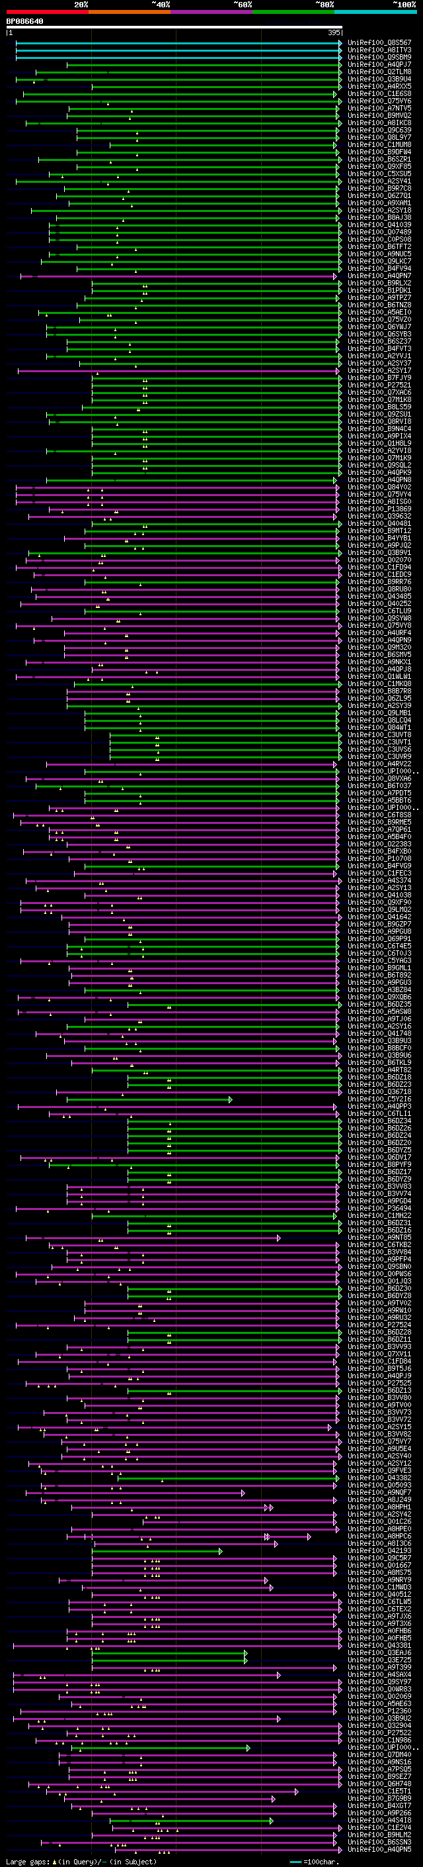Select label UniRef100_Q01C26

tap(379, 1522)
